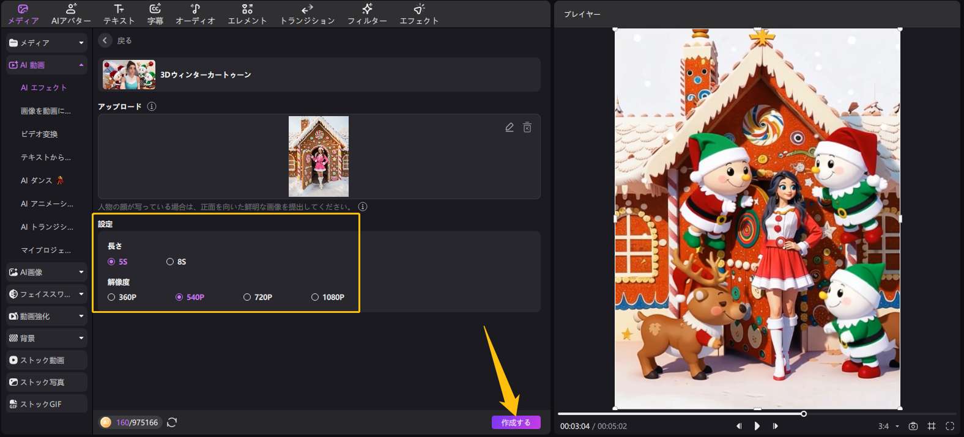Image resolution: width=964 pixels, height=437 pixels.
Task: Click the back arrow next to 戻る
Action: [x=105, y=40]
